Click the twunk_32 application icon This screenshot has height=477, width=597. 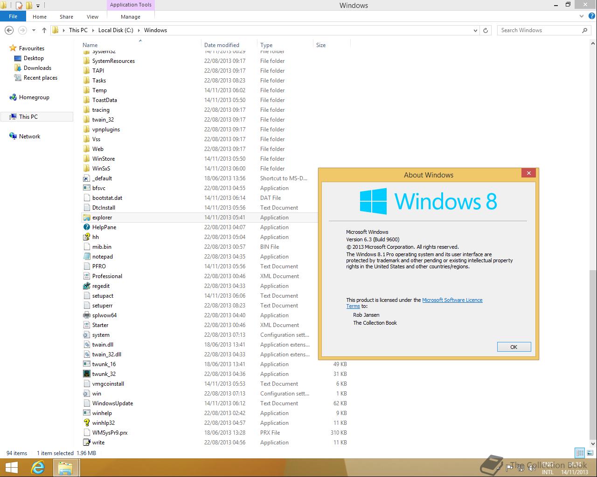[x=86, y=374]
